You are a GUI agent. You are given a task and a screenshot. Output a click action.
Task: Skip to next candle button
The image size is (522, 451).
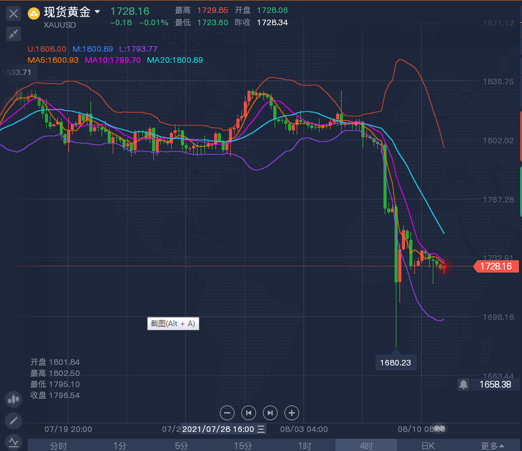click(270, 413)
